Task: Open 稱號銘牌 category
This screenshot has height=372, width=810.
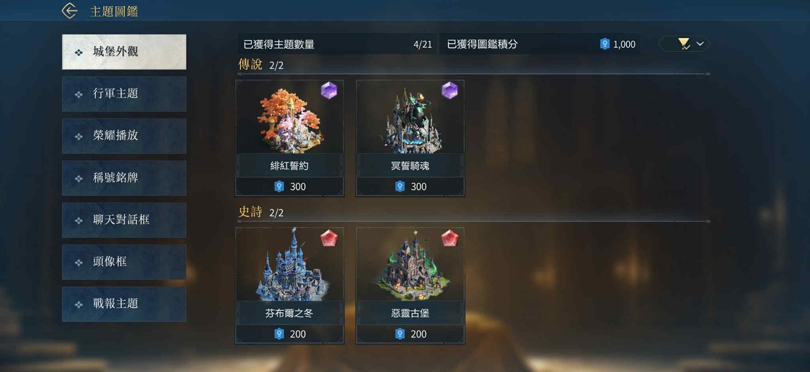Action: tap(124, 178)
